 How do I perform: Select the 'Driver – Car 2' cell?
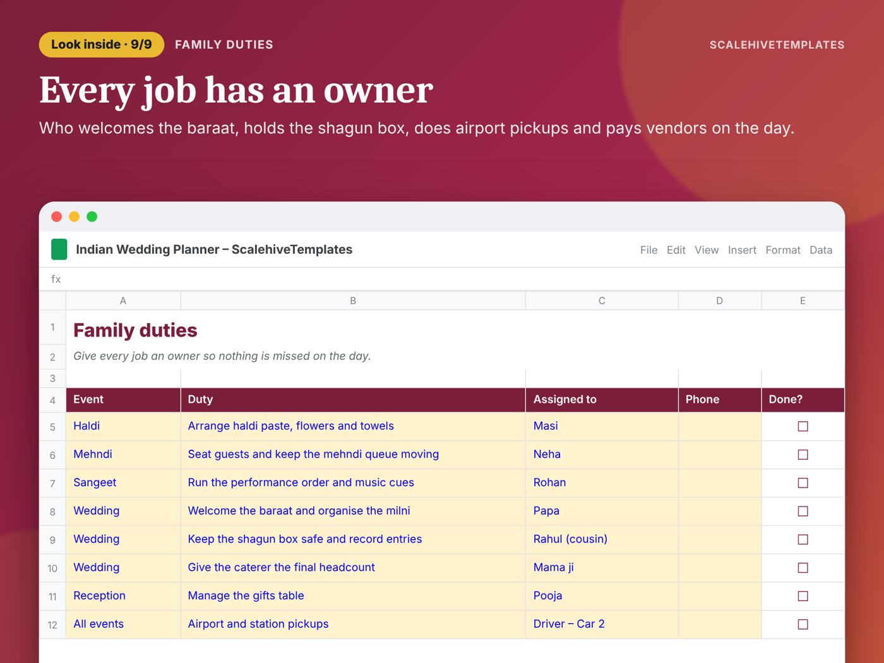click(x=602, y=624)
